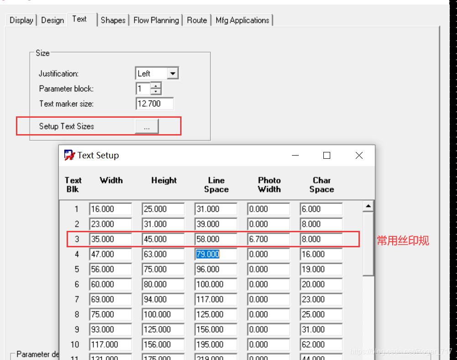The width and height of the screenshot is (457, 360).
Task: Open the Justification dropdown
Action: [x=172, y=73]
